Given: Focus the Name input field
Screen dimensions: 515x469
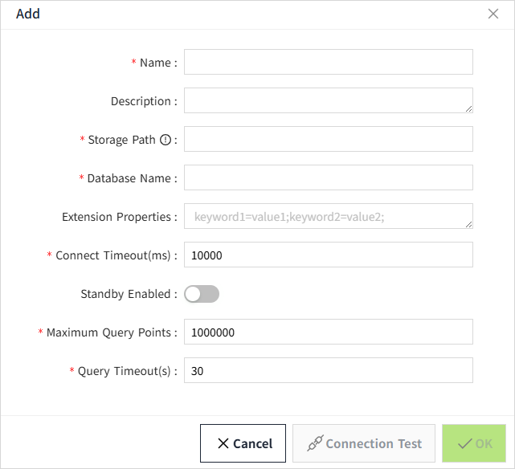Looking at the screenshot, I should coord(328,62).
